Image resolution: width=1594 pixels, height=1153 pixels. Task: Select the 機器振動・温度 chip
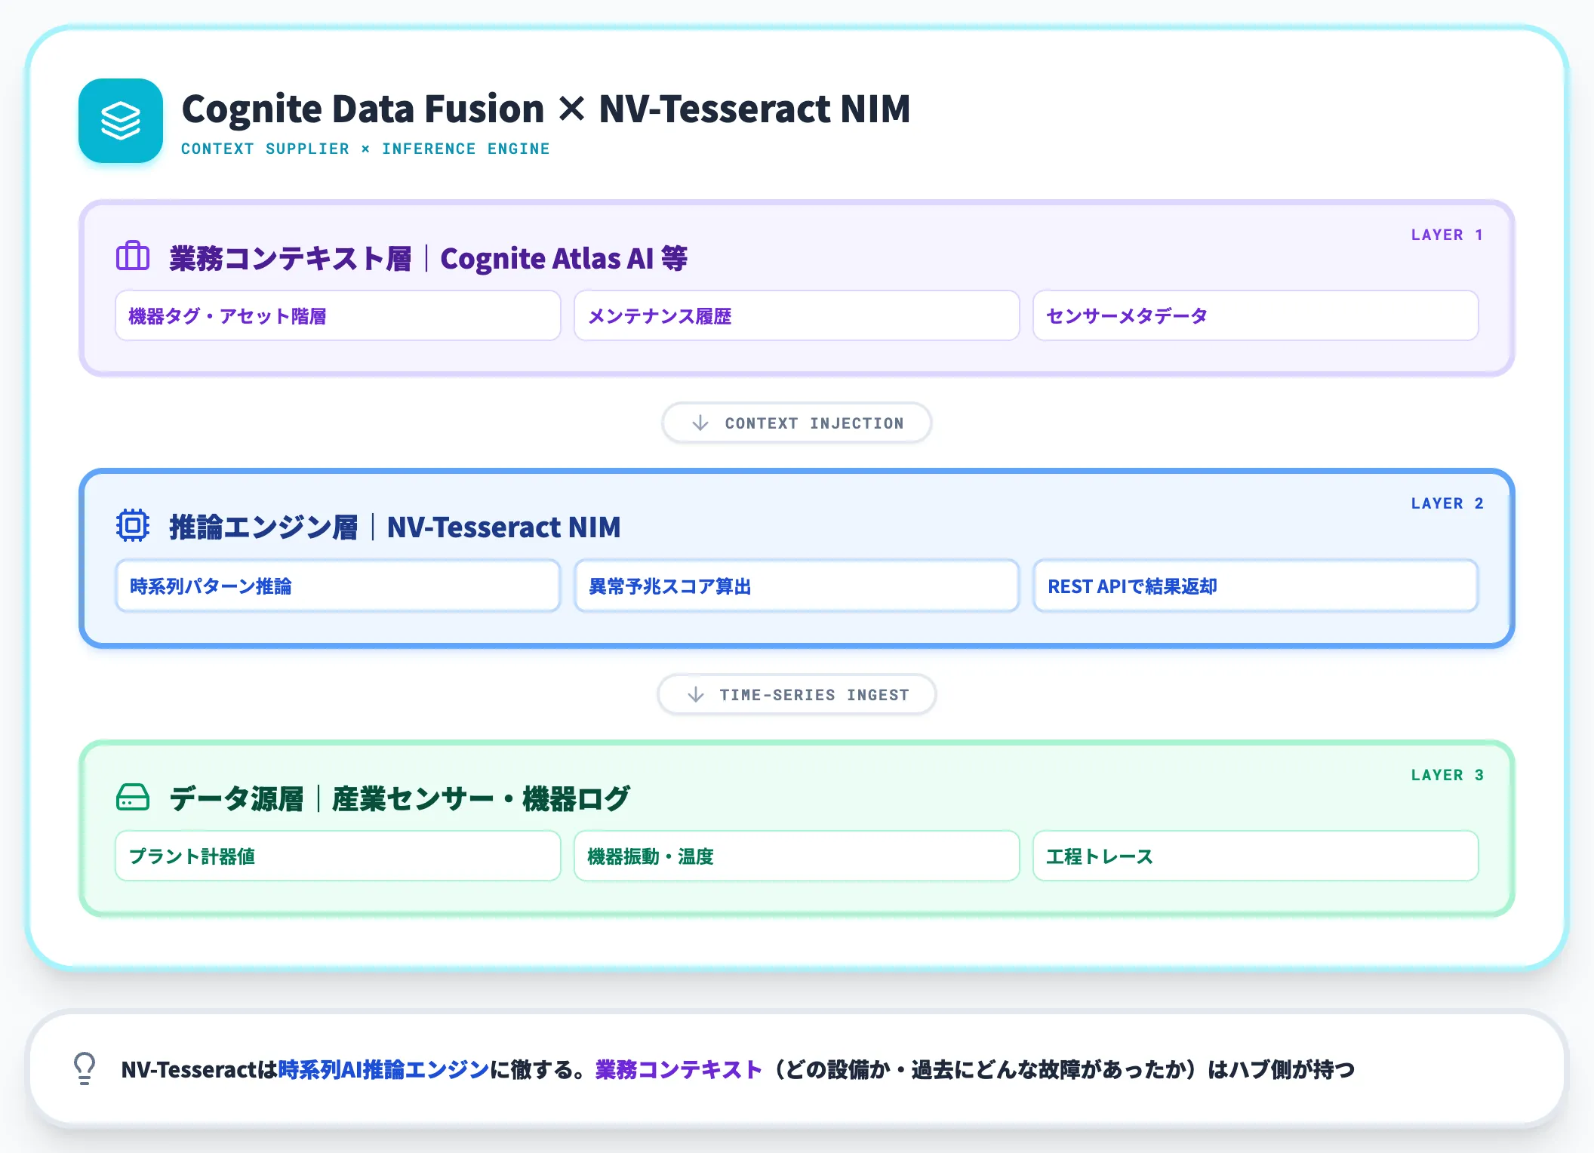point(797,856)
